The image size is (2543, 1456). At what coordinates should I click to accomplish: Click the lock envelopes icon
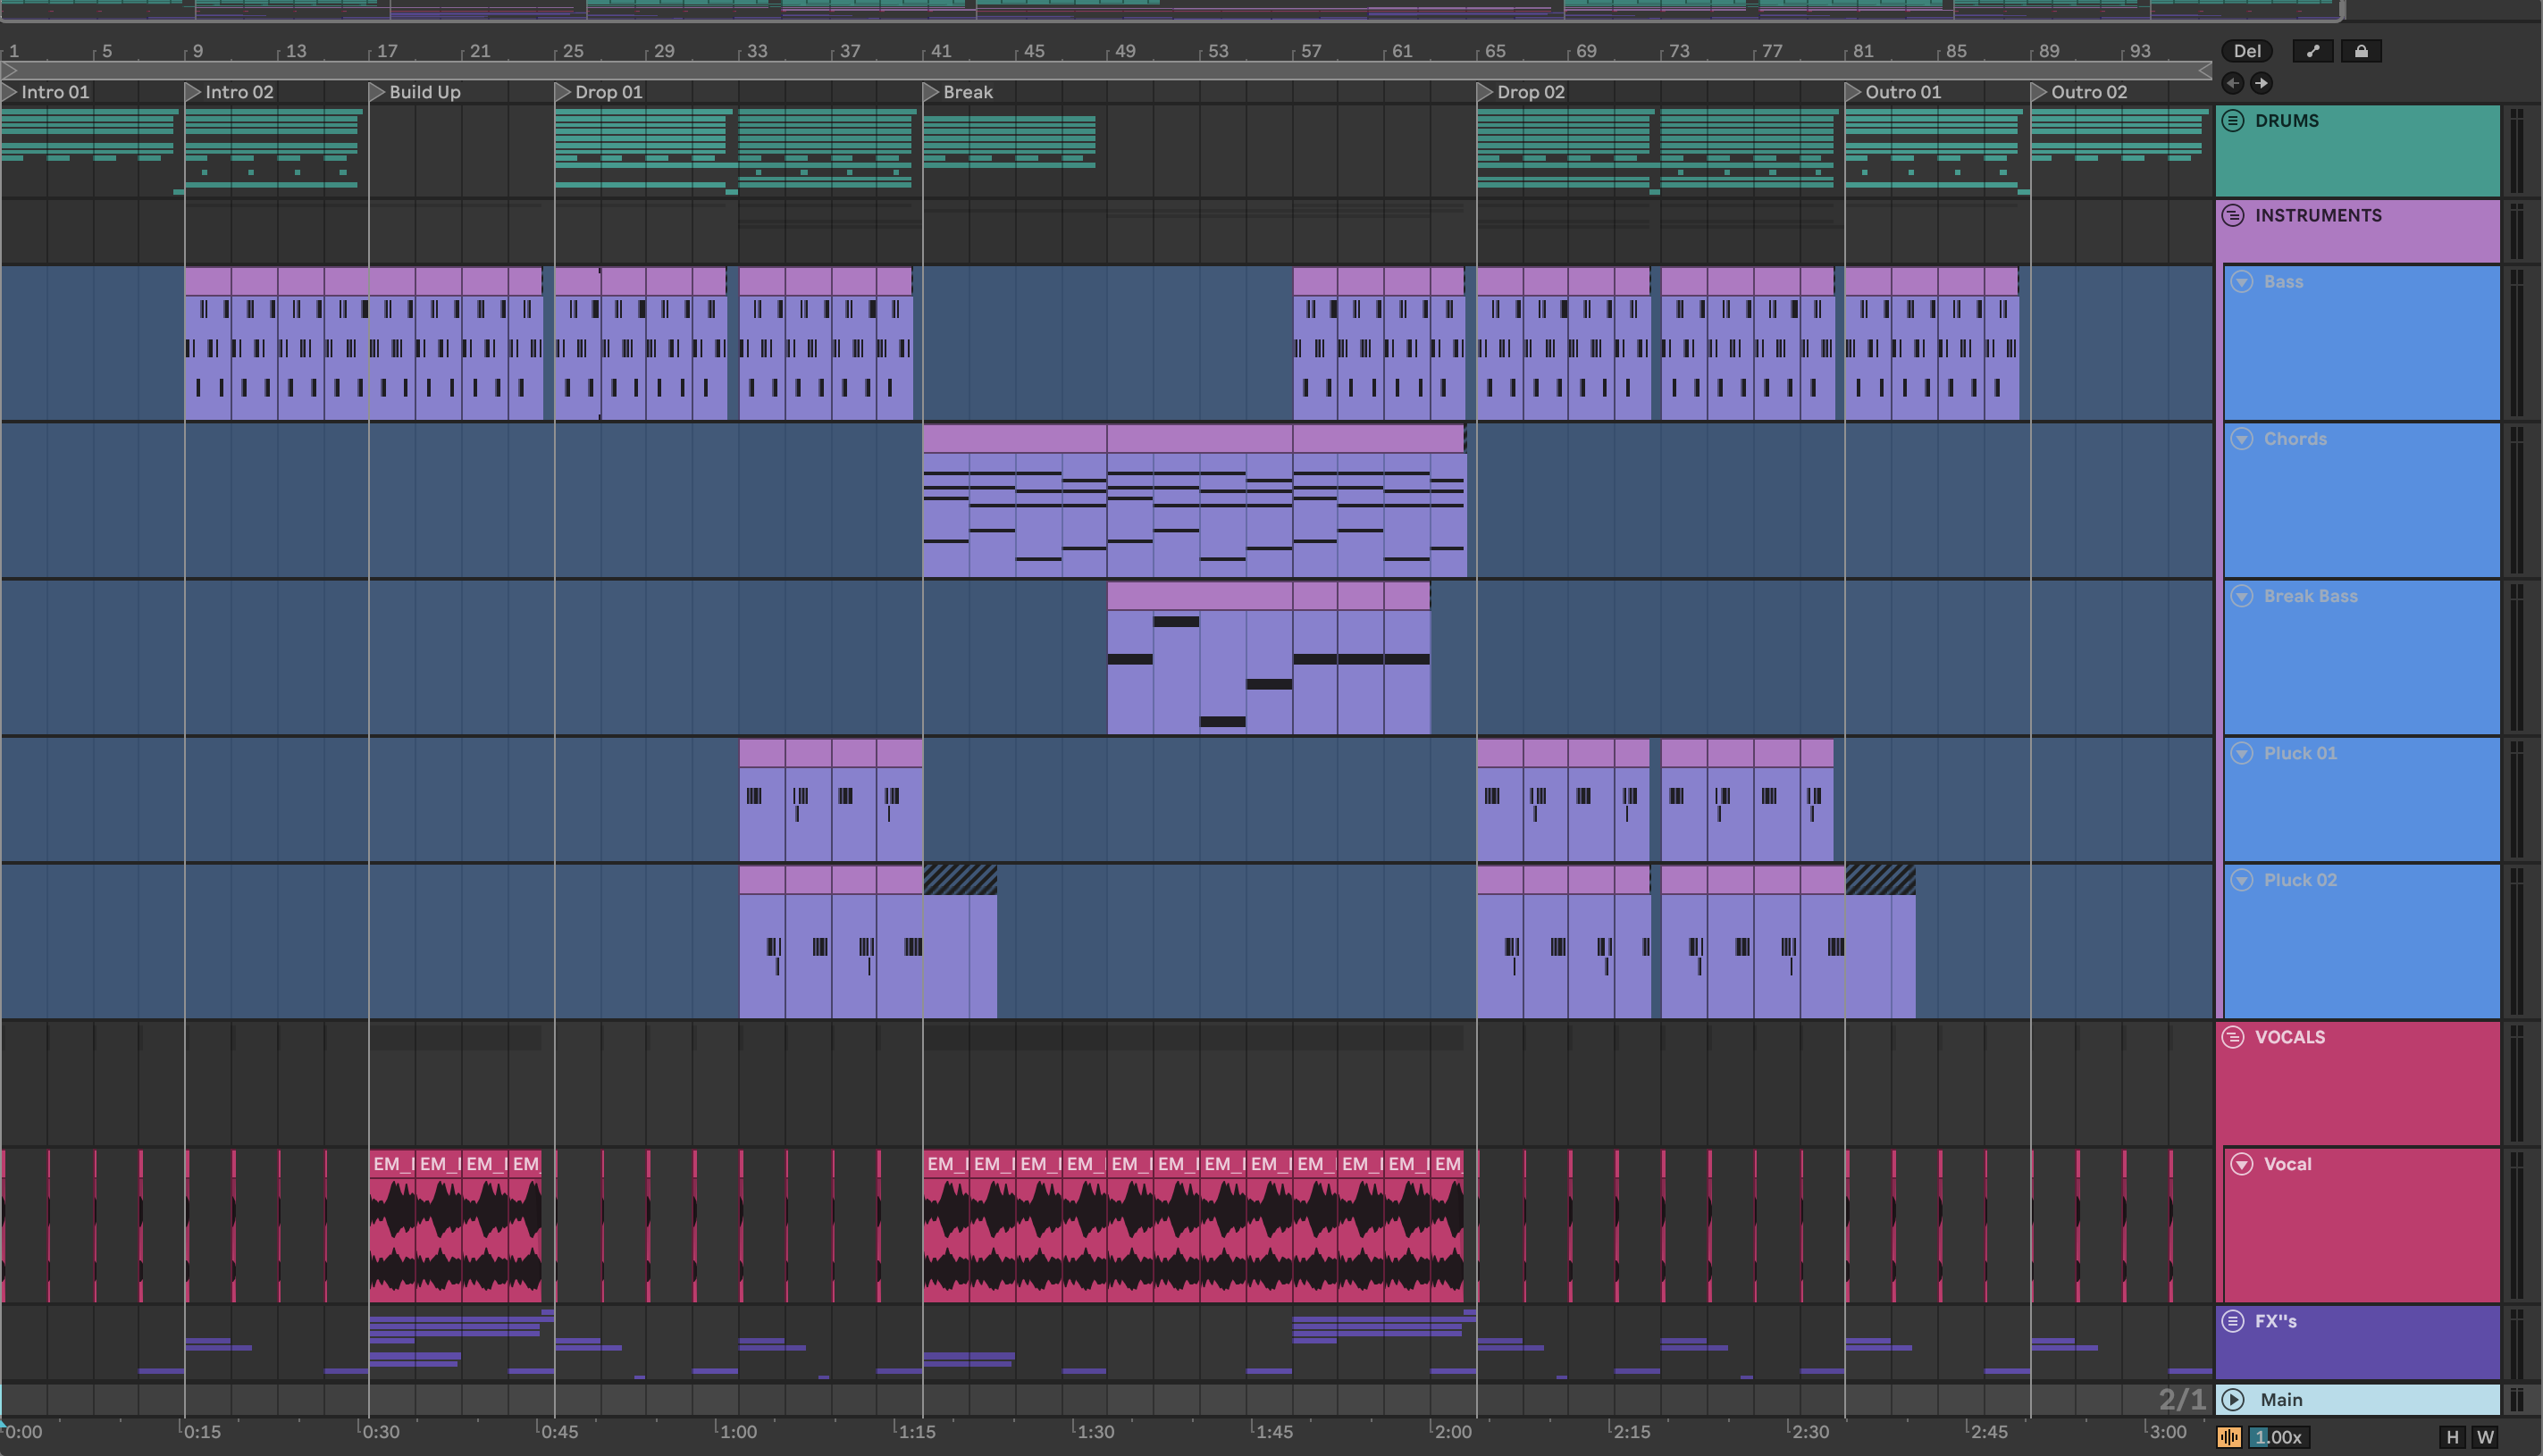coord(2361,51)
